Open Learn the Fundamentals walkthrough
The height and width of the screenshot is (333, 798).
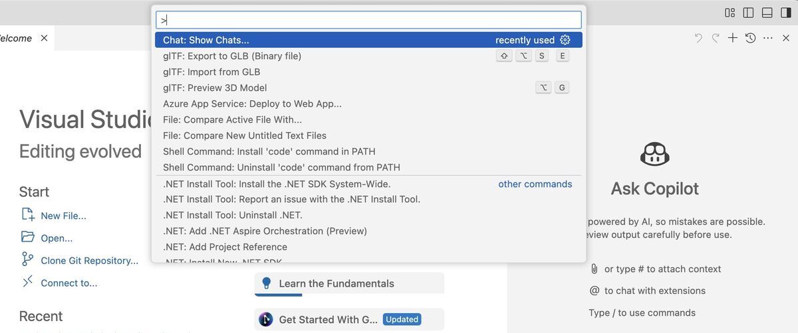coord(349,284)
